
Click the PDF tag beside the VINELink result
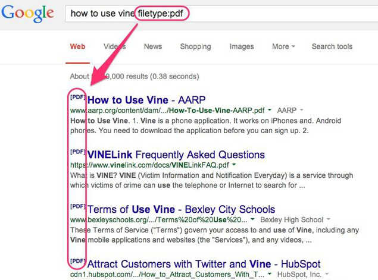tap(78, 152)
